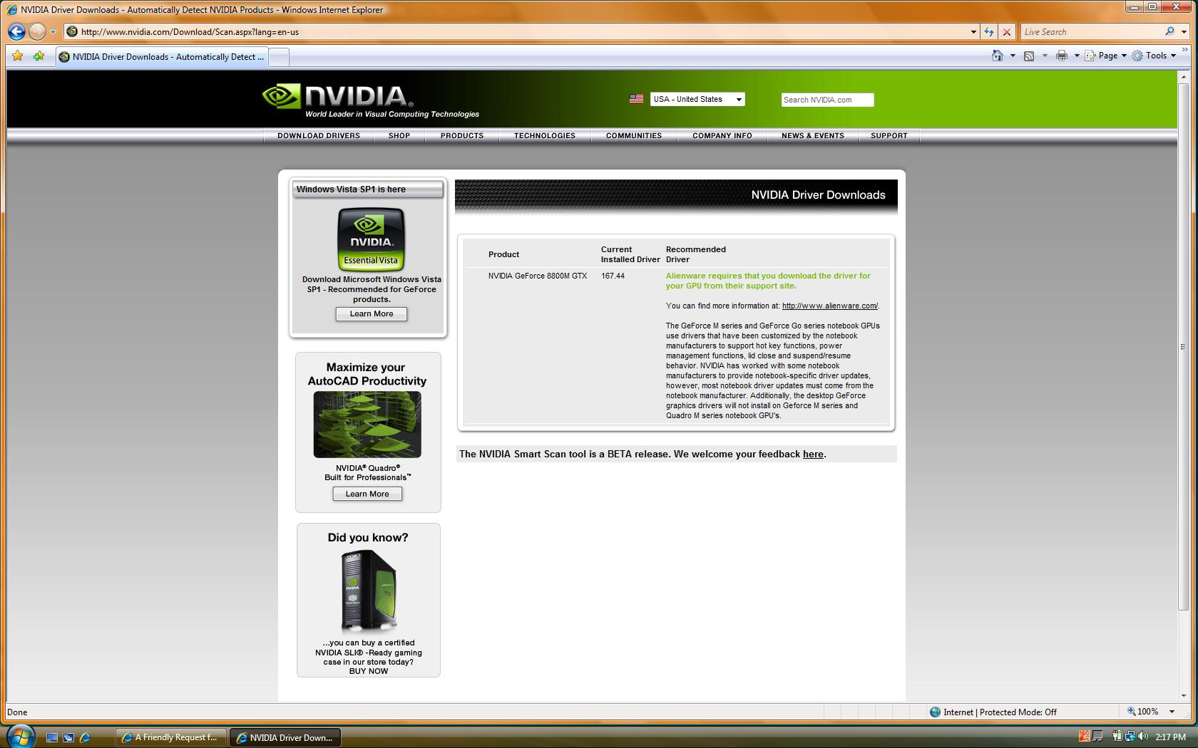1198x748 pixels.
Task: Click Learn More under Windows Vista SP1
Action: [x=372, y=314]
